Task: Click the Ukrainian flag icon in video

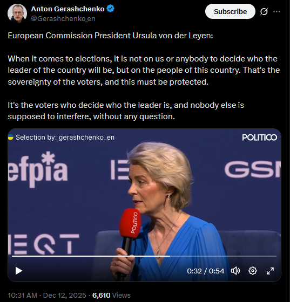Action: point(11,137)
